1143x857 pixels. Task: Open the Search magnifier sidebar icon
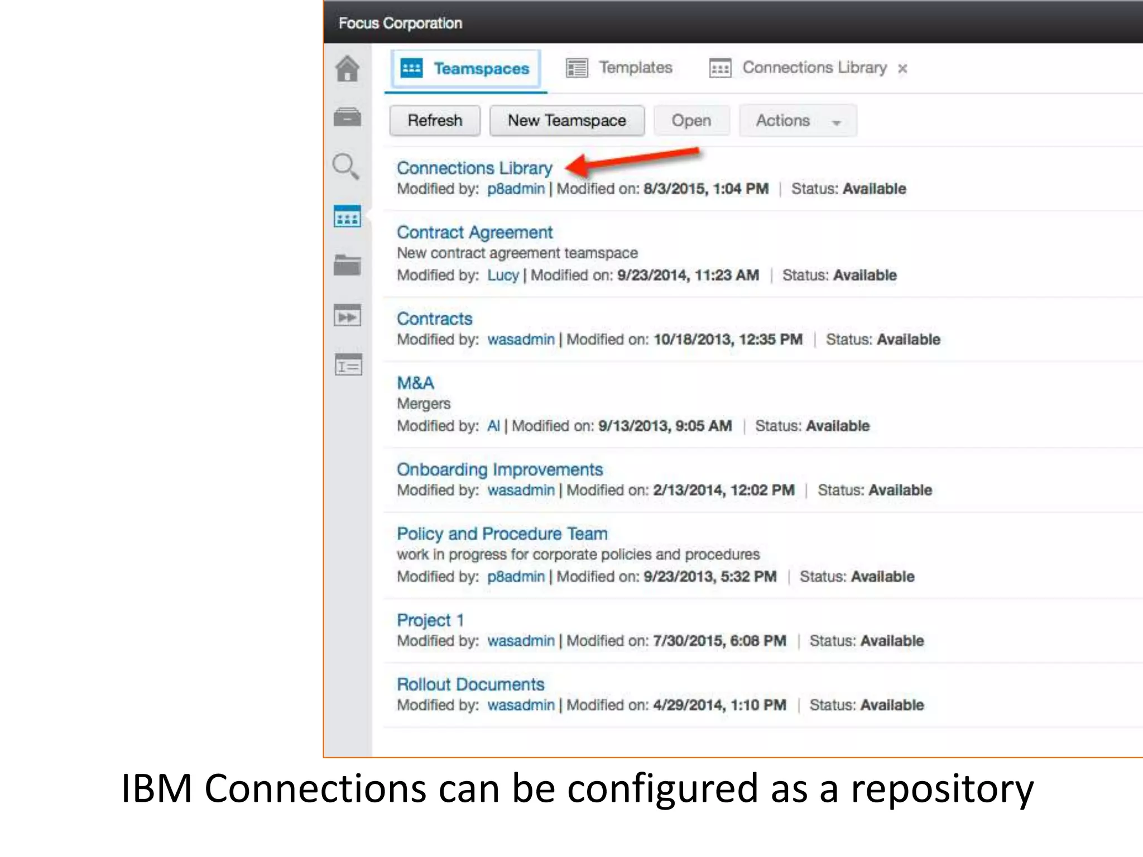click(x=346, y=166)
